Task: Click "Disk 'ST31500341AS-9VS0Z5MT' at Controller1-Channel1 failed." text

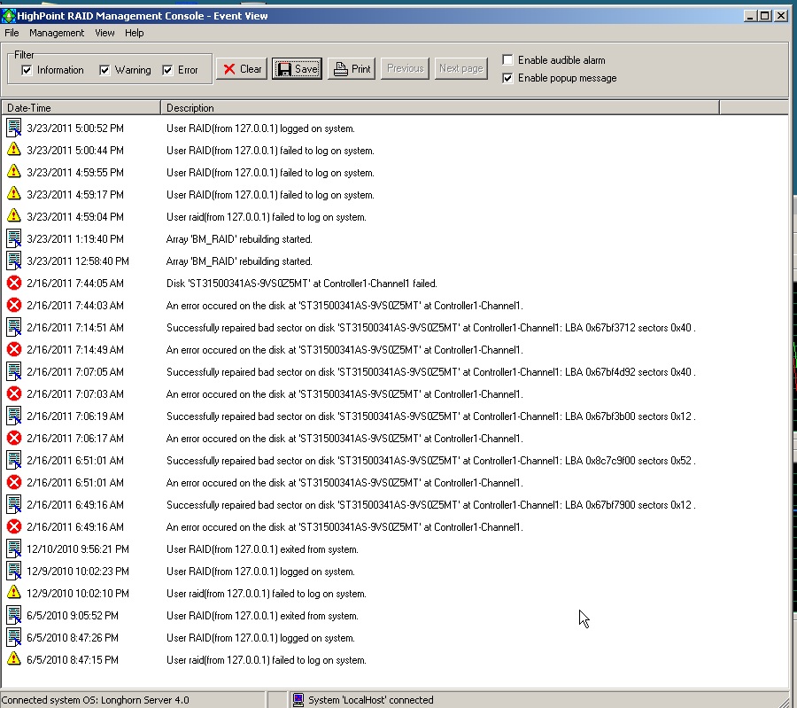Action: pyautogui.click(x=302, y=284)
